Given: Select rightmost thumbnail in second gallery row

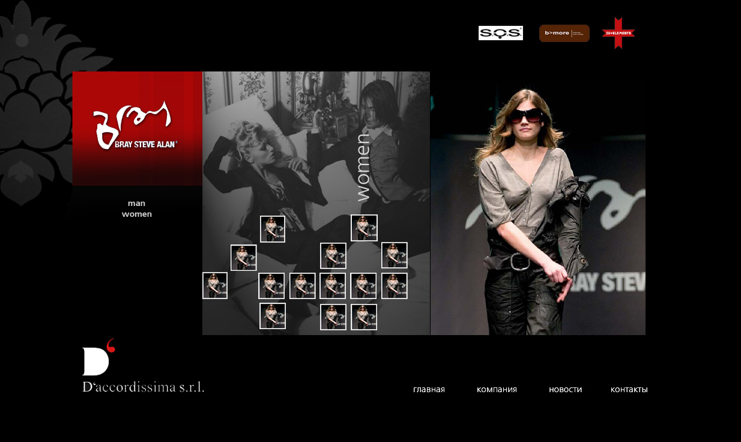Looking at the screenshot, I should pos(395,255).
